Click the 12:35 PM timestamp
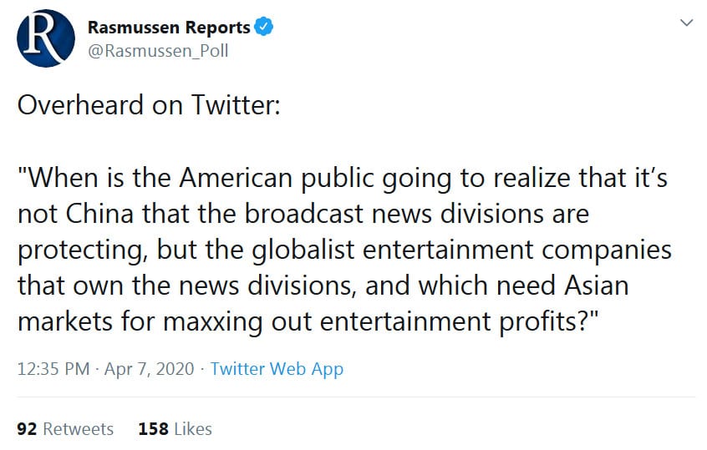 pos(53,369)
